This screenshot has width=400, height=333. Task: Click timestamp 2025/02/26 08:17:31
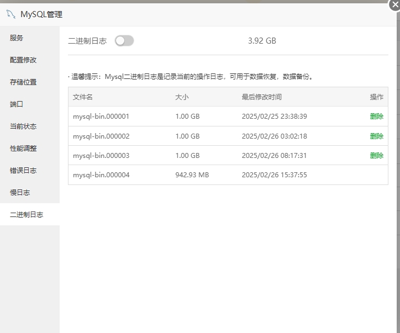click(274, 156)
